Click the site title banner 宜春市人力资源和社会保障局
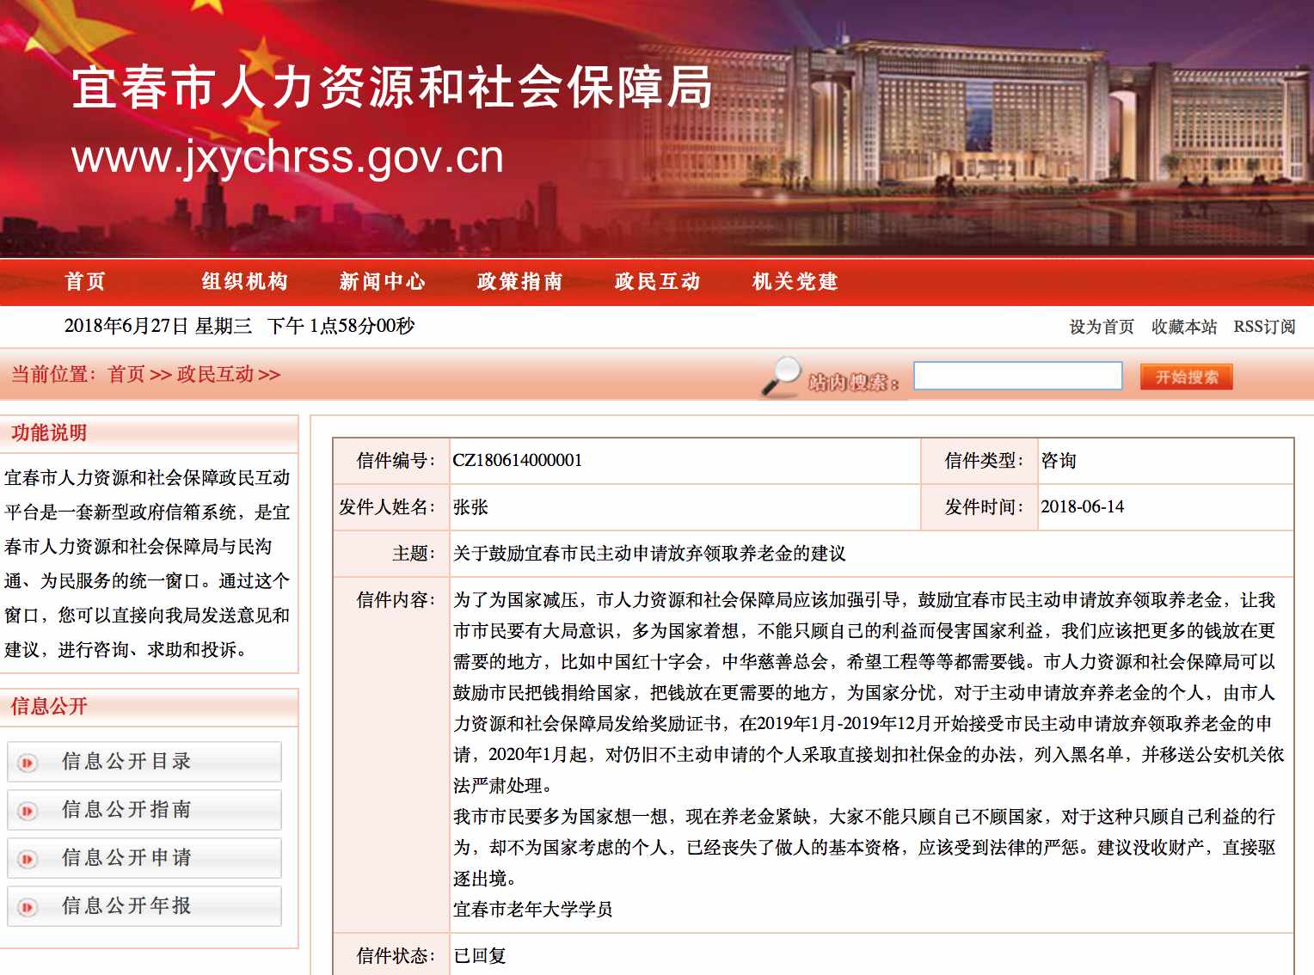The width and height of the screenshot is (1314, 975). pos(392,88)
